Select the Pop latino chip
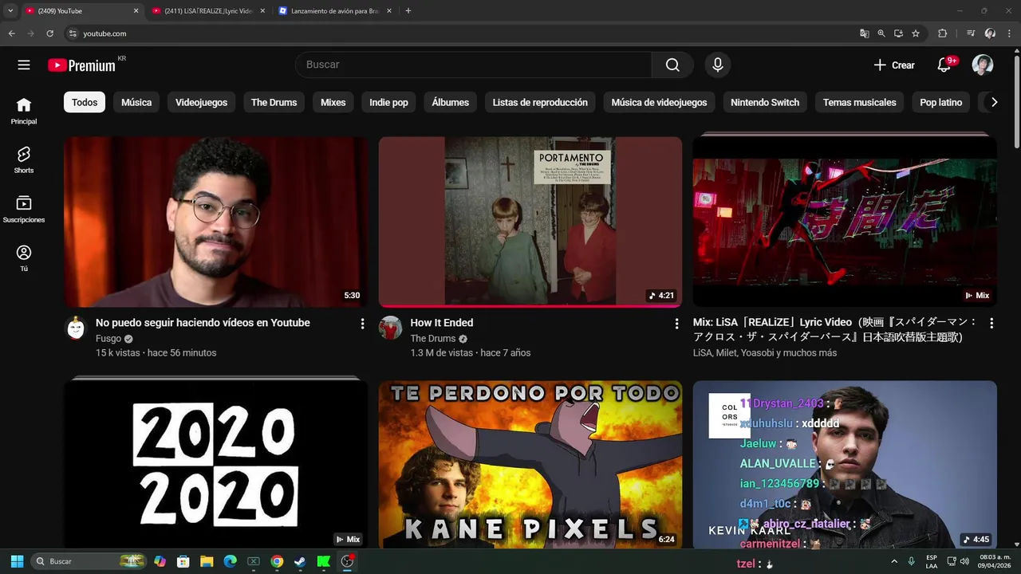This screenshot has height=574, width=1021. coord(941,102)
